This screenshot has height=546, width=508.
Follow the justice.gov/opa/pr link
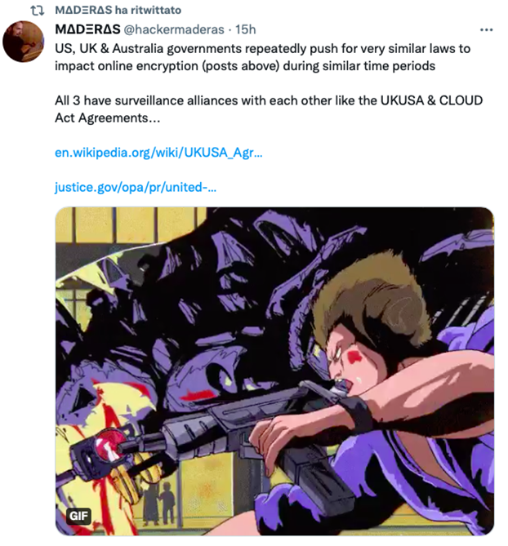point(136,188)
